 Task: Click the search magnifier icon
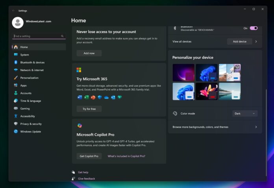tap(62, 36)
